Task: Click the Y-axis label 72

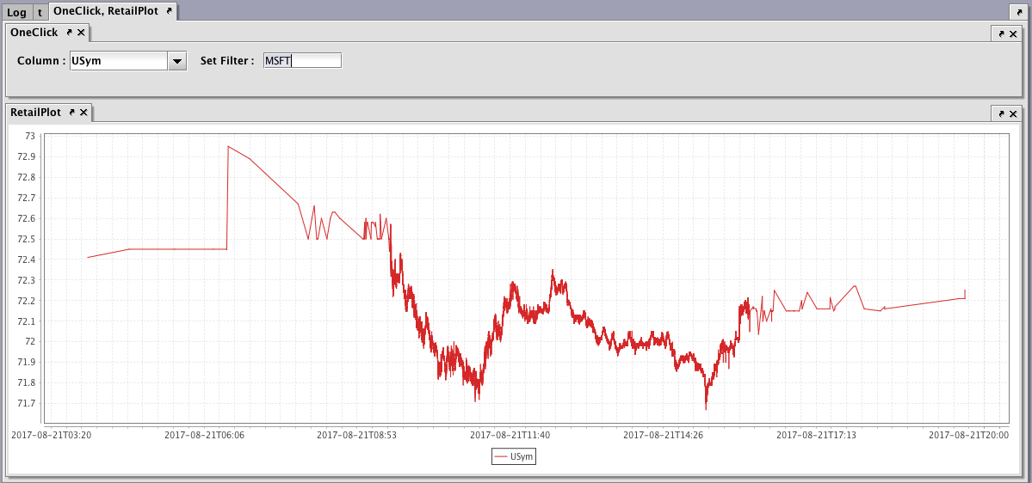Action: coord(29,341)
